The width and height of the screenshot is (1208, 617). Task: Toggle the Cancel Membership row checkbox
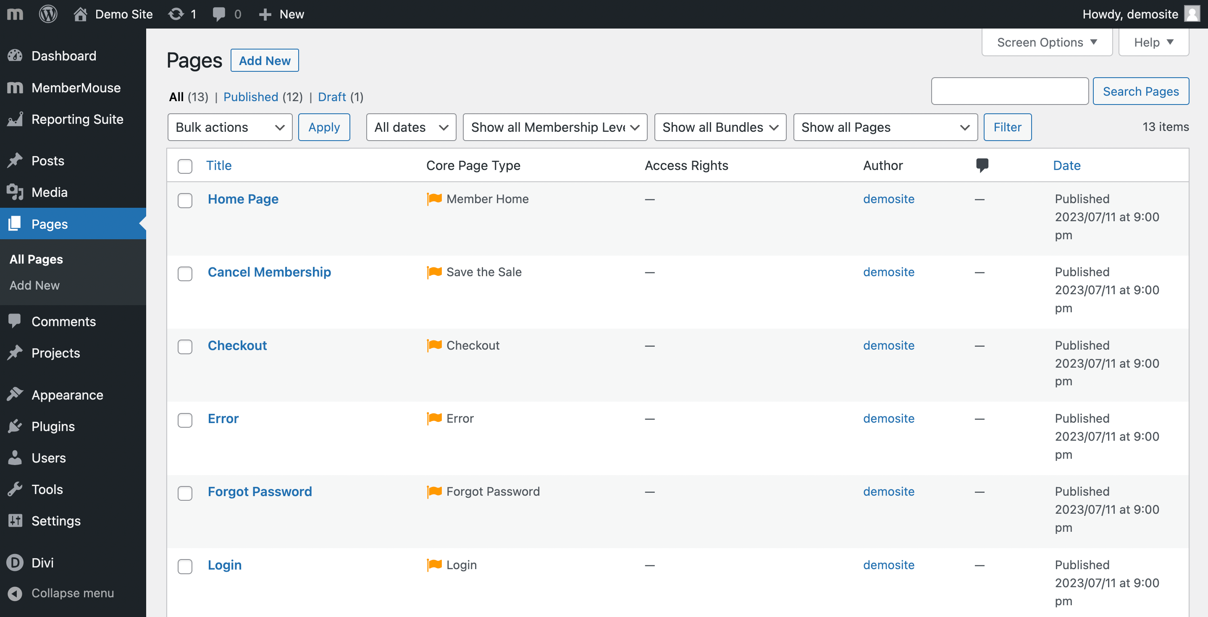185,273
